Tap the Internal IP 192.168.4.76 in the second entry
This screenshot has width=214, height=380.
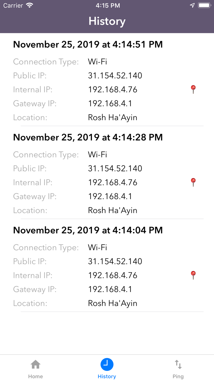click(113, 182)
